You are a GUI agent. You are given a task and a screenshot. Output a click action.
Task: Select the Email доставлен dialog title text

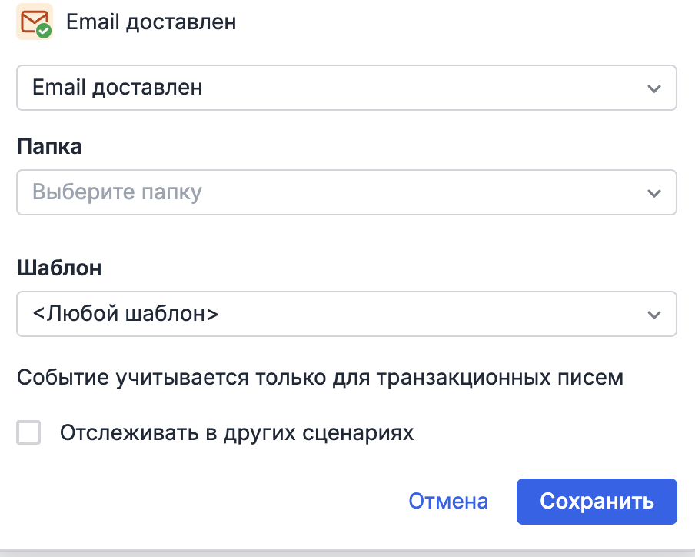(151, 22)
